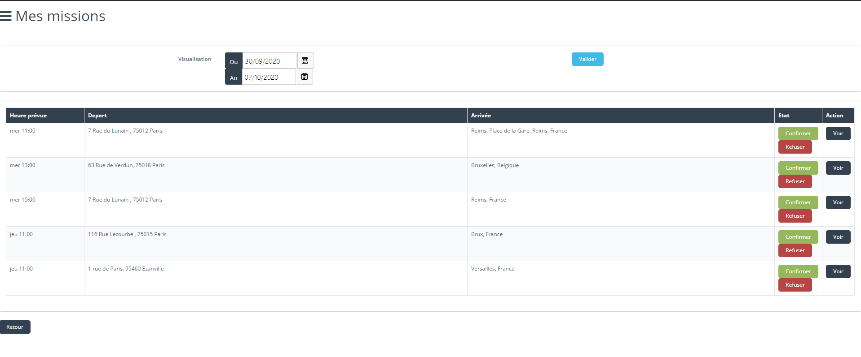Refuse the mer 15:00 mission
The height and width of the screenshot is (357, 861).
[795, 216]
